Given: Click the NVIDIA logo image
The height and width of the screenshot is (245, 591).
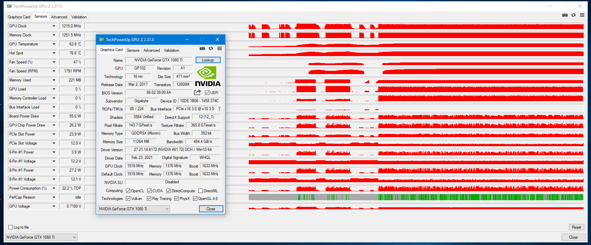Looking at the screenshot, I should [x=208, y=76].
